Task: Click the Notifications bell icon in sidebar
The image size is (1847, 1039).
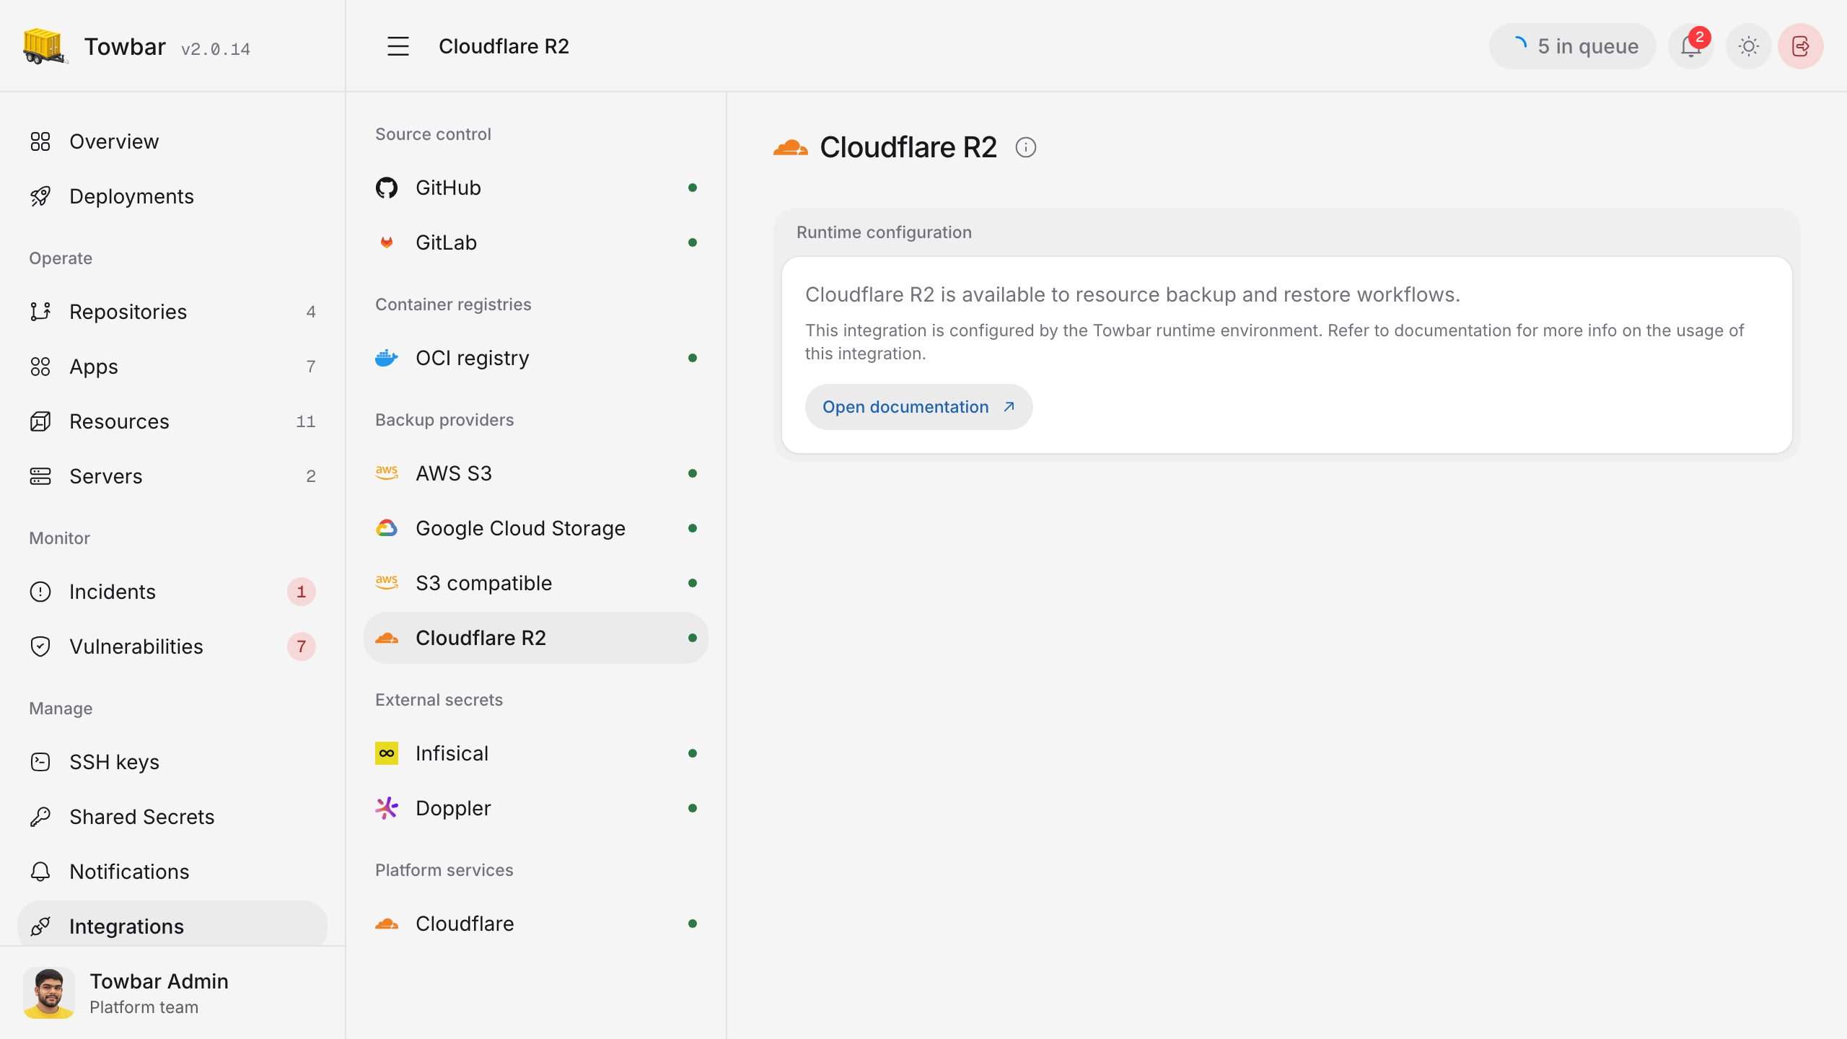Action: tap(40, 872)
